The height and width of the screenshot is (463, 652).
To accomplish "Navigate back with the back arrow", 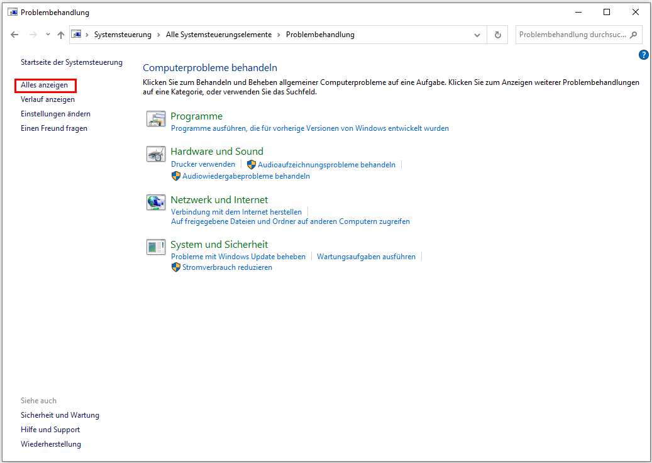I will (15, 35).
